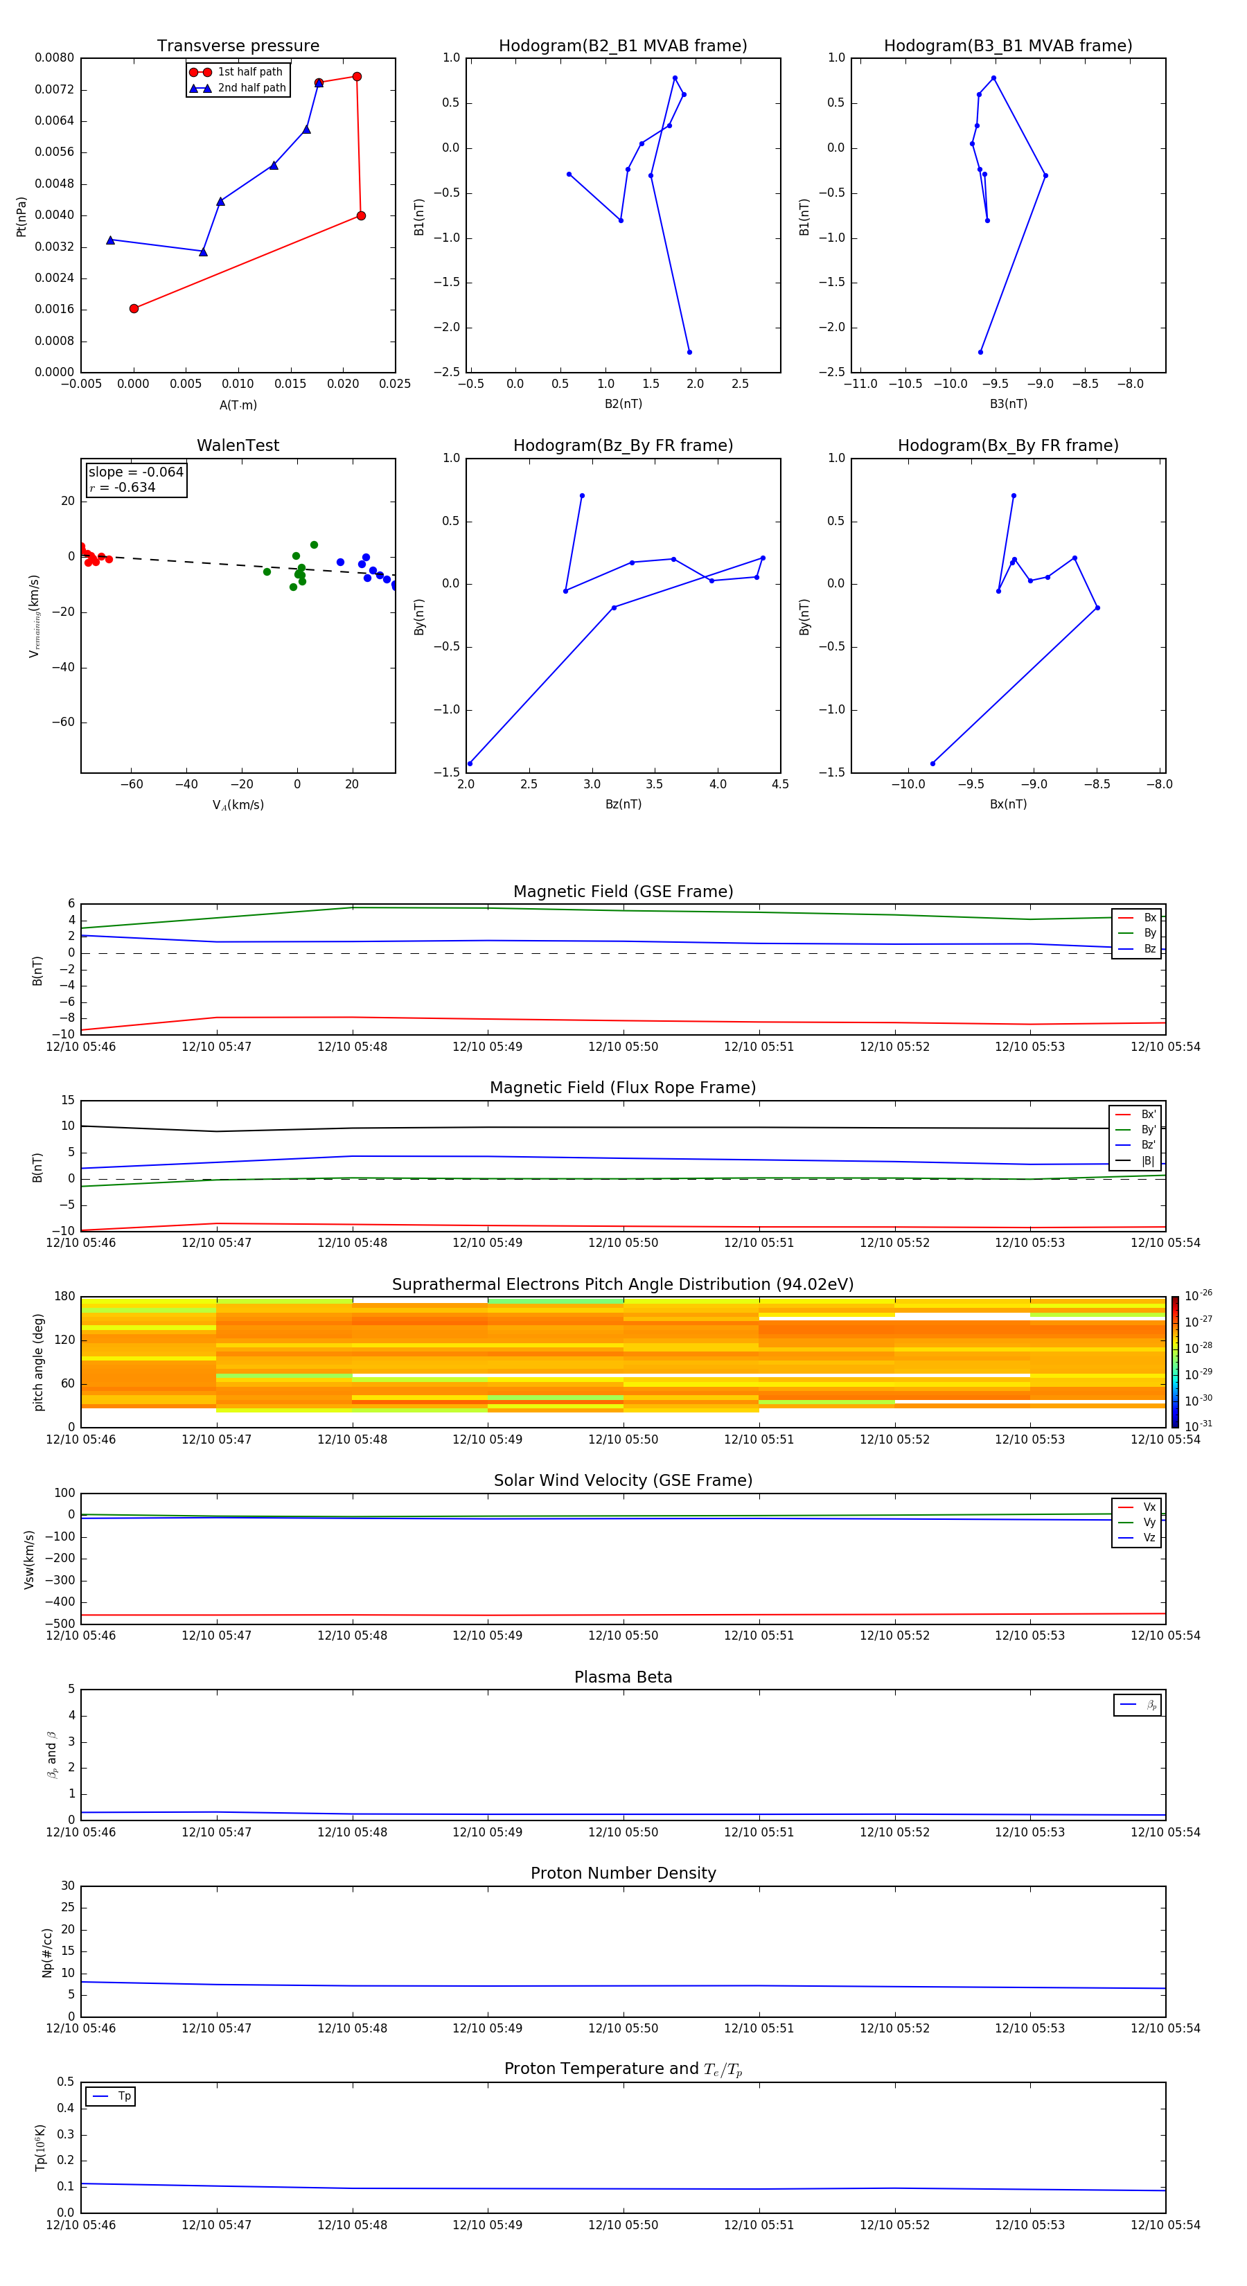Click the 'r = -0.634' annotation text
Viewport: 1247px width, 2286px height.
click(123, 487)
